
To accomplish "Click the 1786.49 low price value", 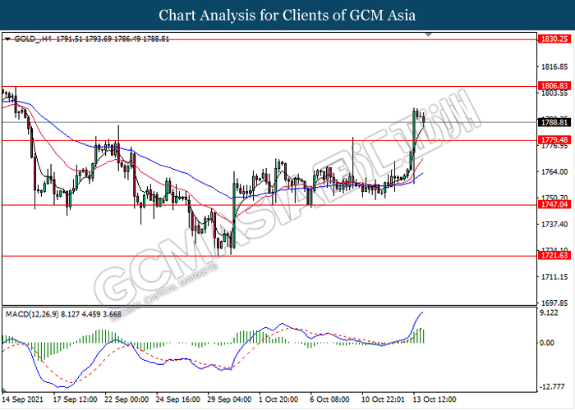I will (x=127, y=39).
